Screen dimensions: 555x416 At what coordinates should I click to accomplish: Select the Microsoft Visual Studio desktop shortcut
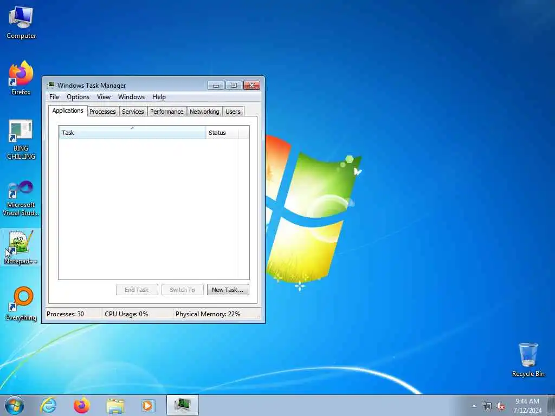click(21, 198)
